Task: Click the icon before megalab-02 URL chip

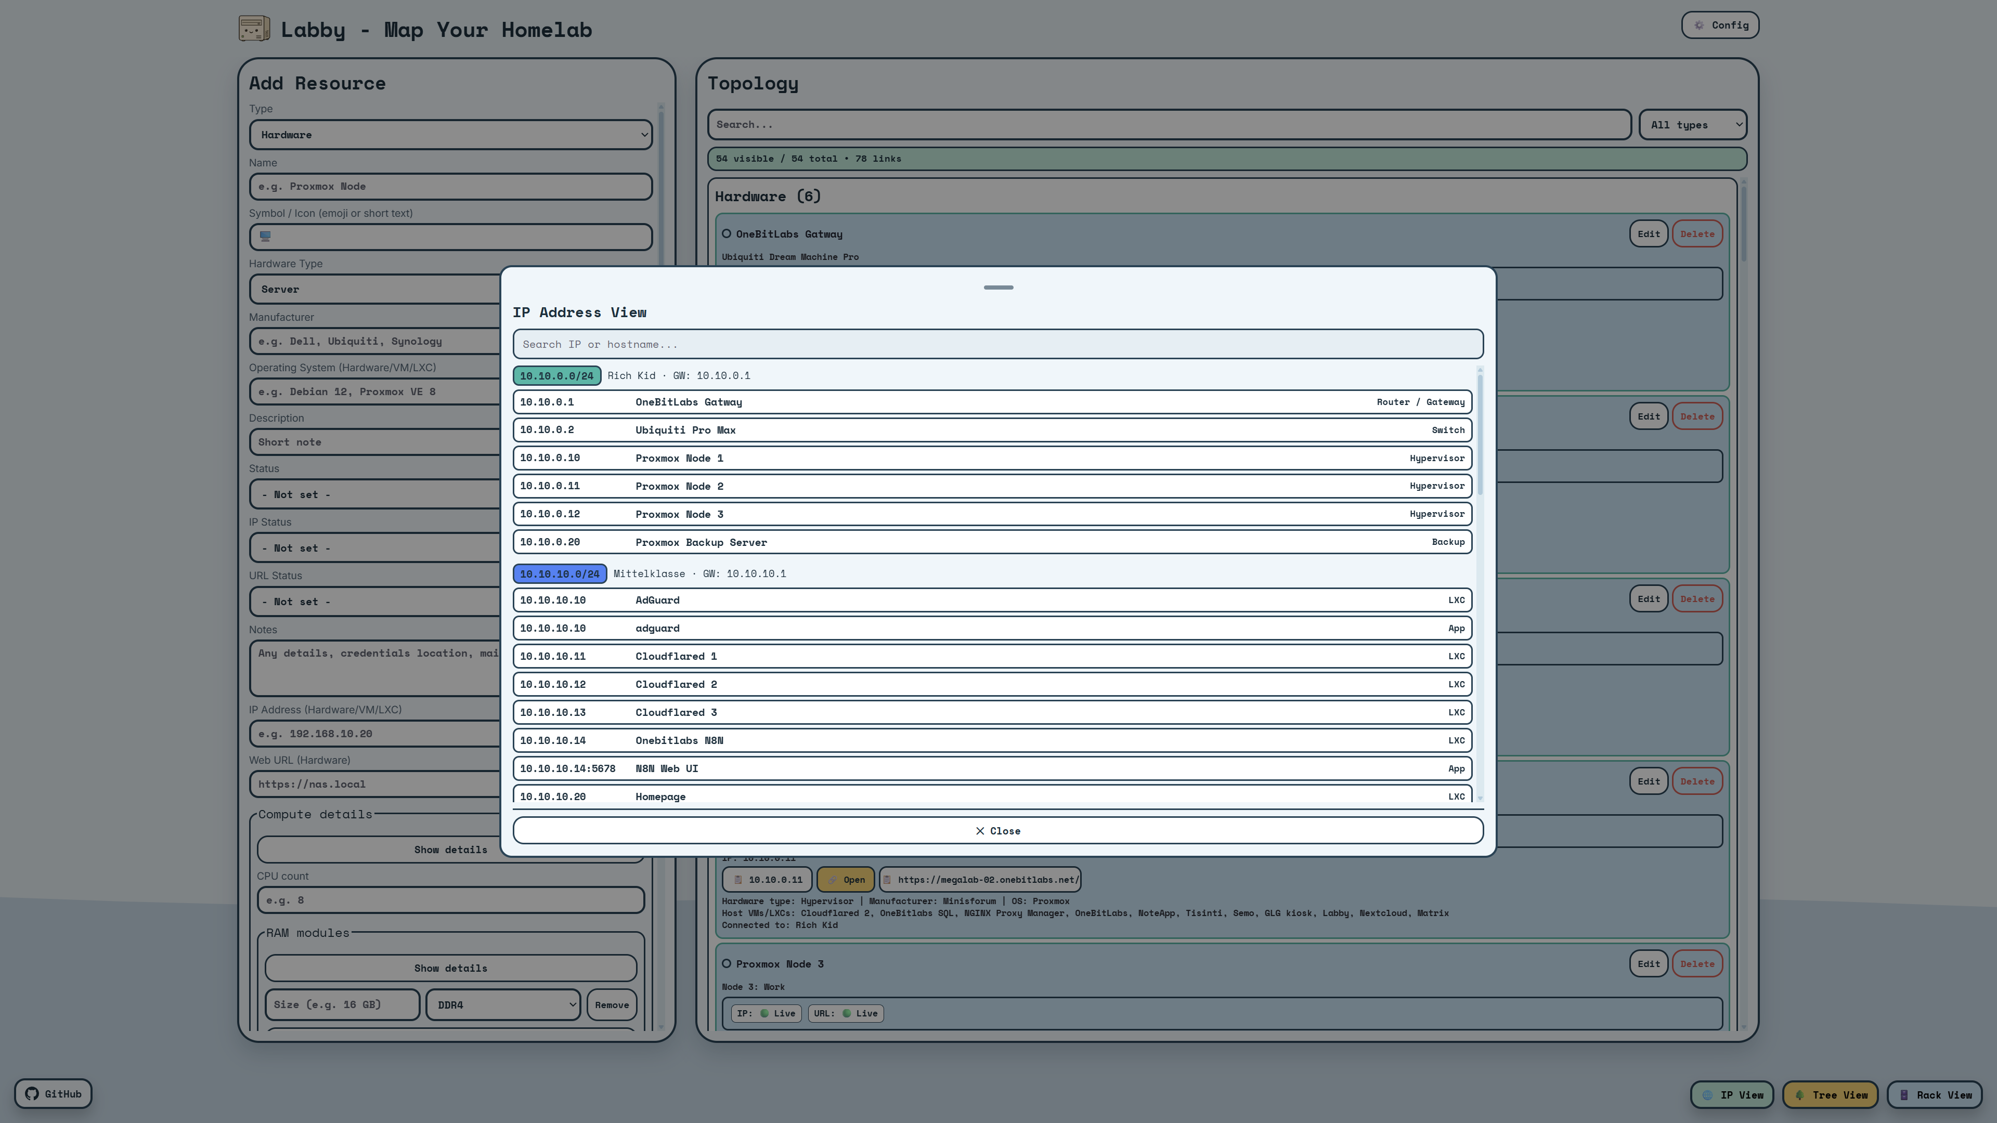Action: 888,880
